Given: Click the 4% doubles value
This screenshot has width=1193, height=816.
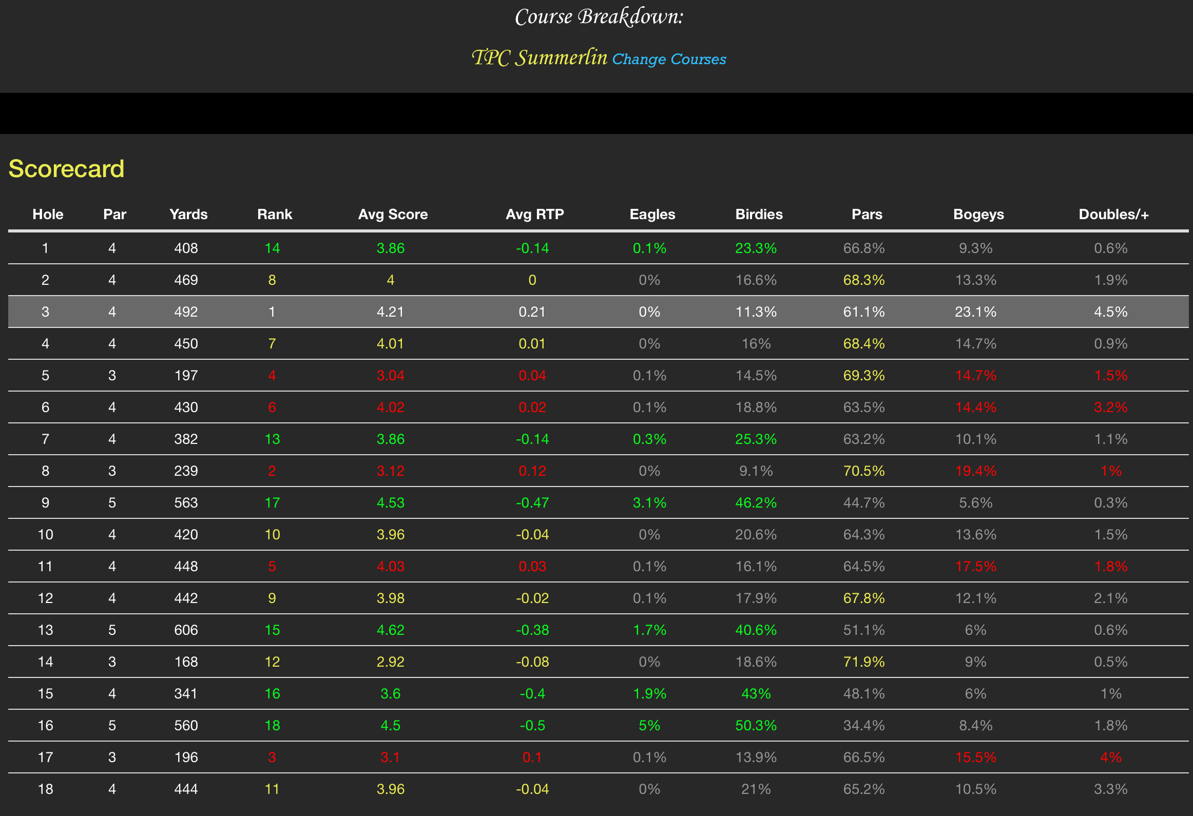Looking at the screenshot, I should tap(1110, 757).
